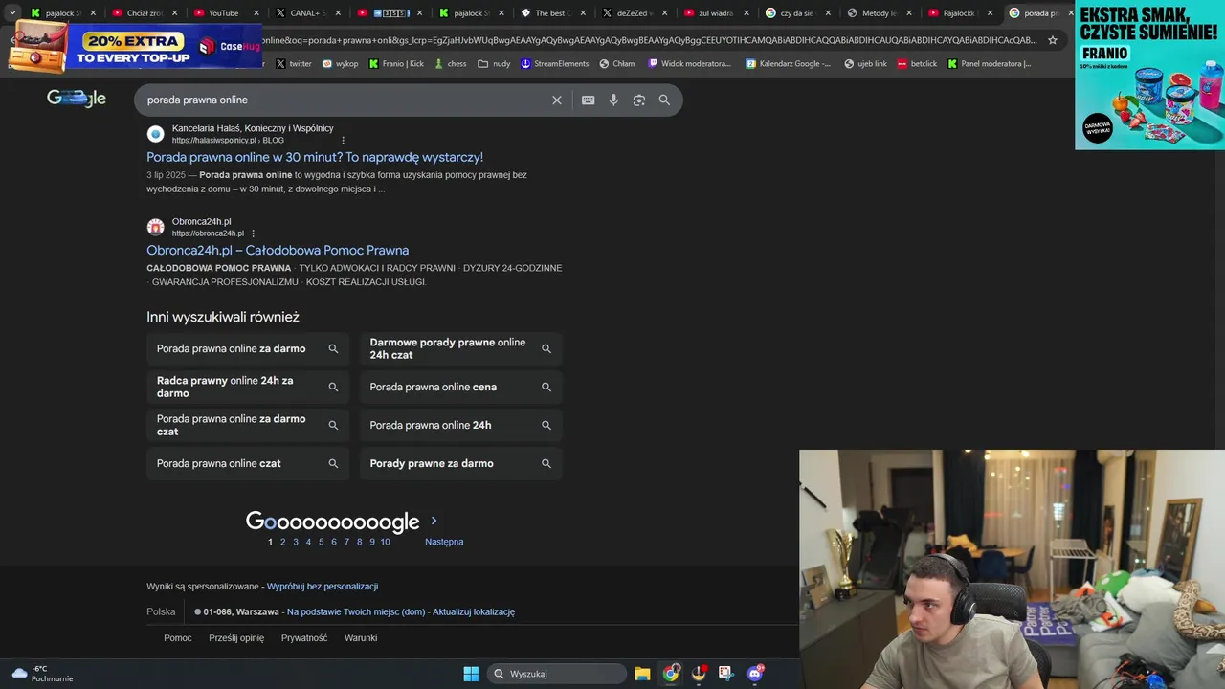Open the chess bookmark

(451, 64)
